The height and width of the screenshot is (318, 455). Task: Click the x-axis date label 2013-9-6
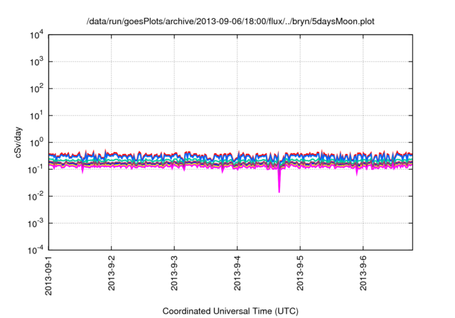(363, 273)
